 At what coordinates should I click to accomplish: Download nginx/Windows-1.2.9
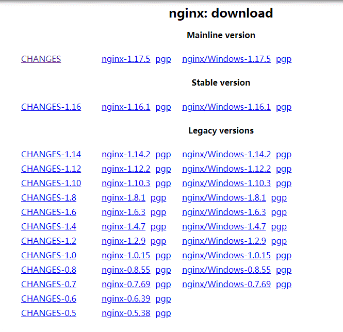coord(224,241)
